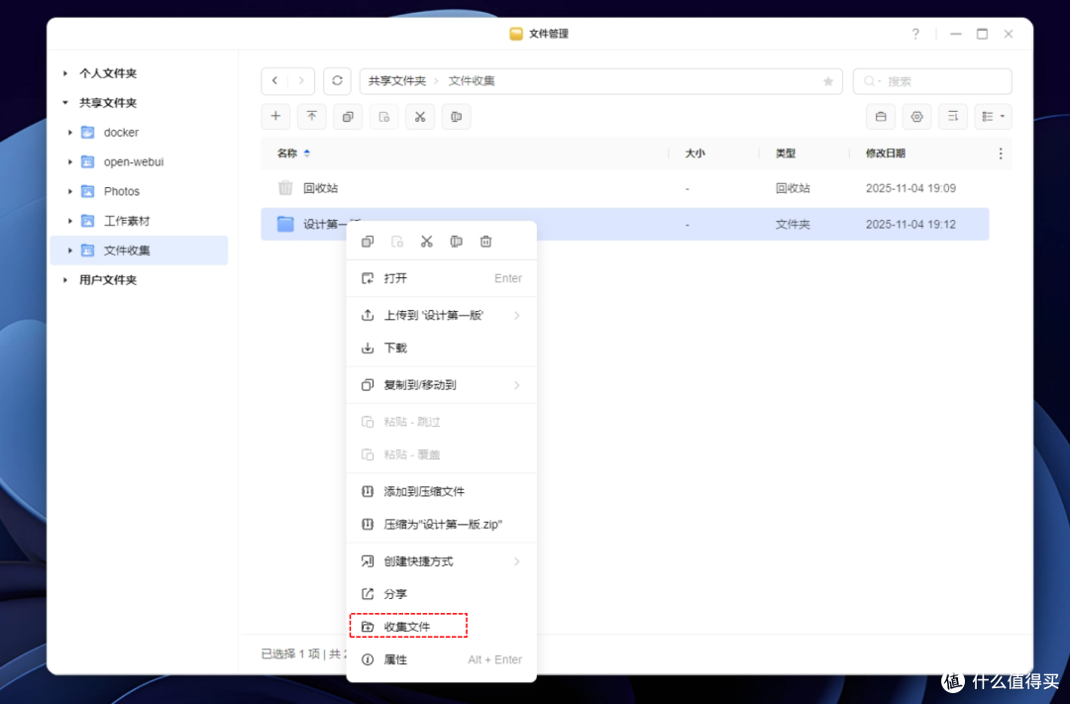This screenshot has height=704, width=1070.
Task: Expand the Photos folder arrow
Action: pyautogui.click(x=69, y=192)
